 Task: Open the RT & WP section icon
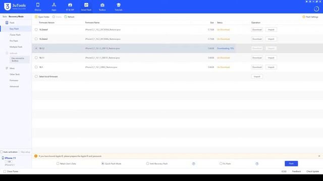[x=70, y=5]
